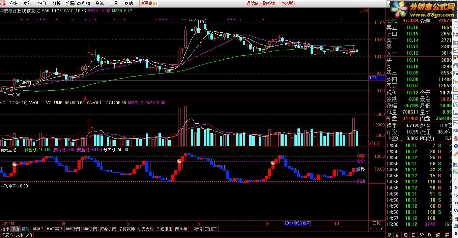
Task: Expand the 股票池 dropdown
Action: coord(148,3)
